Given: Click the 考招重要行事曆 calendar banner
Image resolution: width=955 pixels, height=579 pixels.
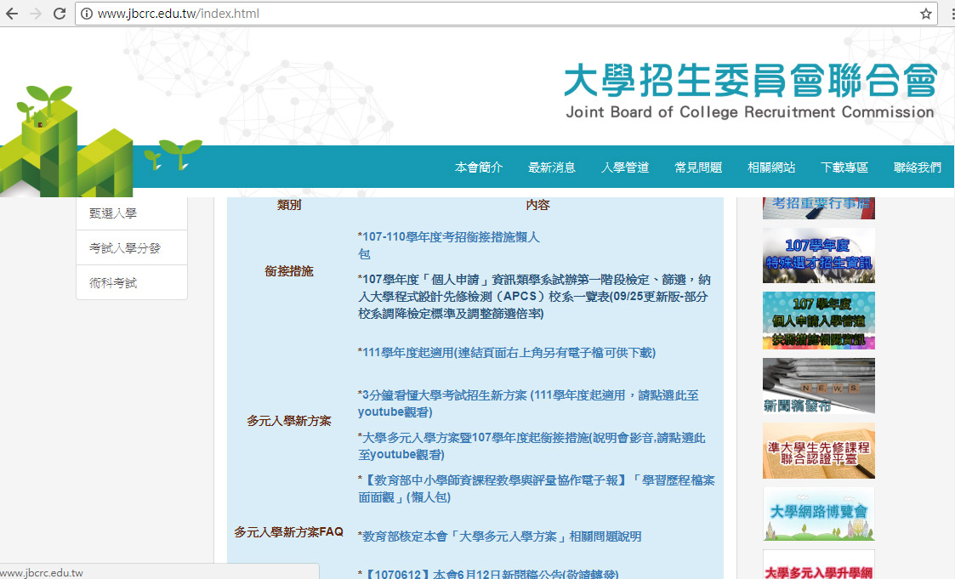Looking at the screenshot, I should coord(818,207).
